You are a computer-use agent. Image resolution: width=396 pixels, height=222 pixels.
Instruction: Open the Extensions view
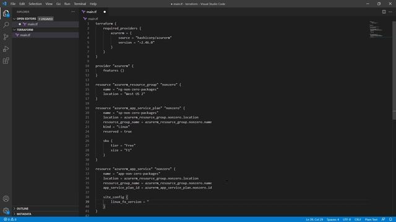[x=6, y=60]
